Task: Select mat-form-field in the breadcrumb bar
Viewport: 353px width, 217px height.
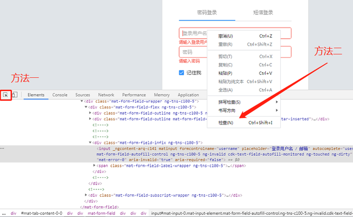Action: 101,213
